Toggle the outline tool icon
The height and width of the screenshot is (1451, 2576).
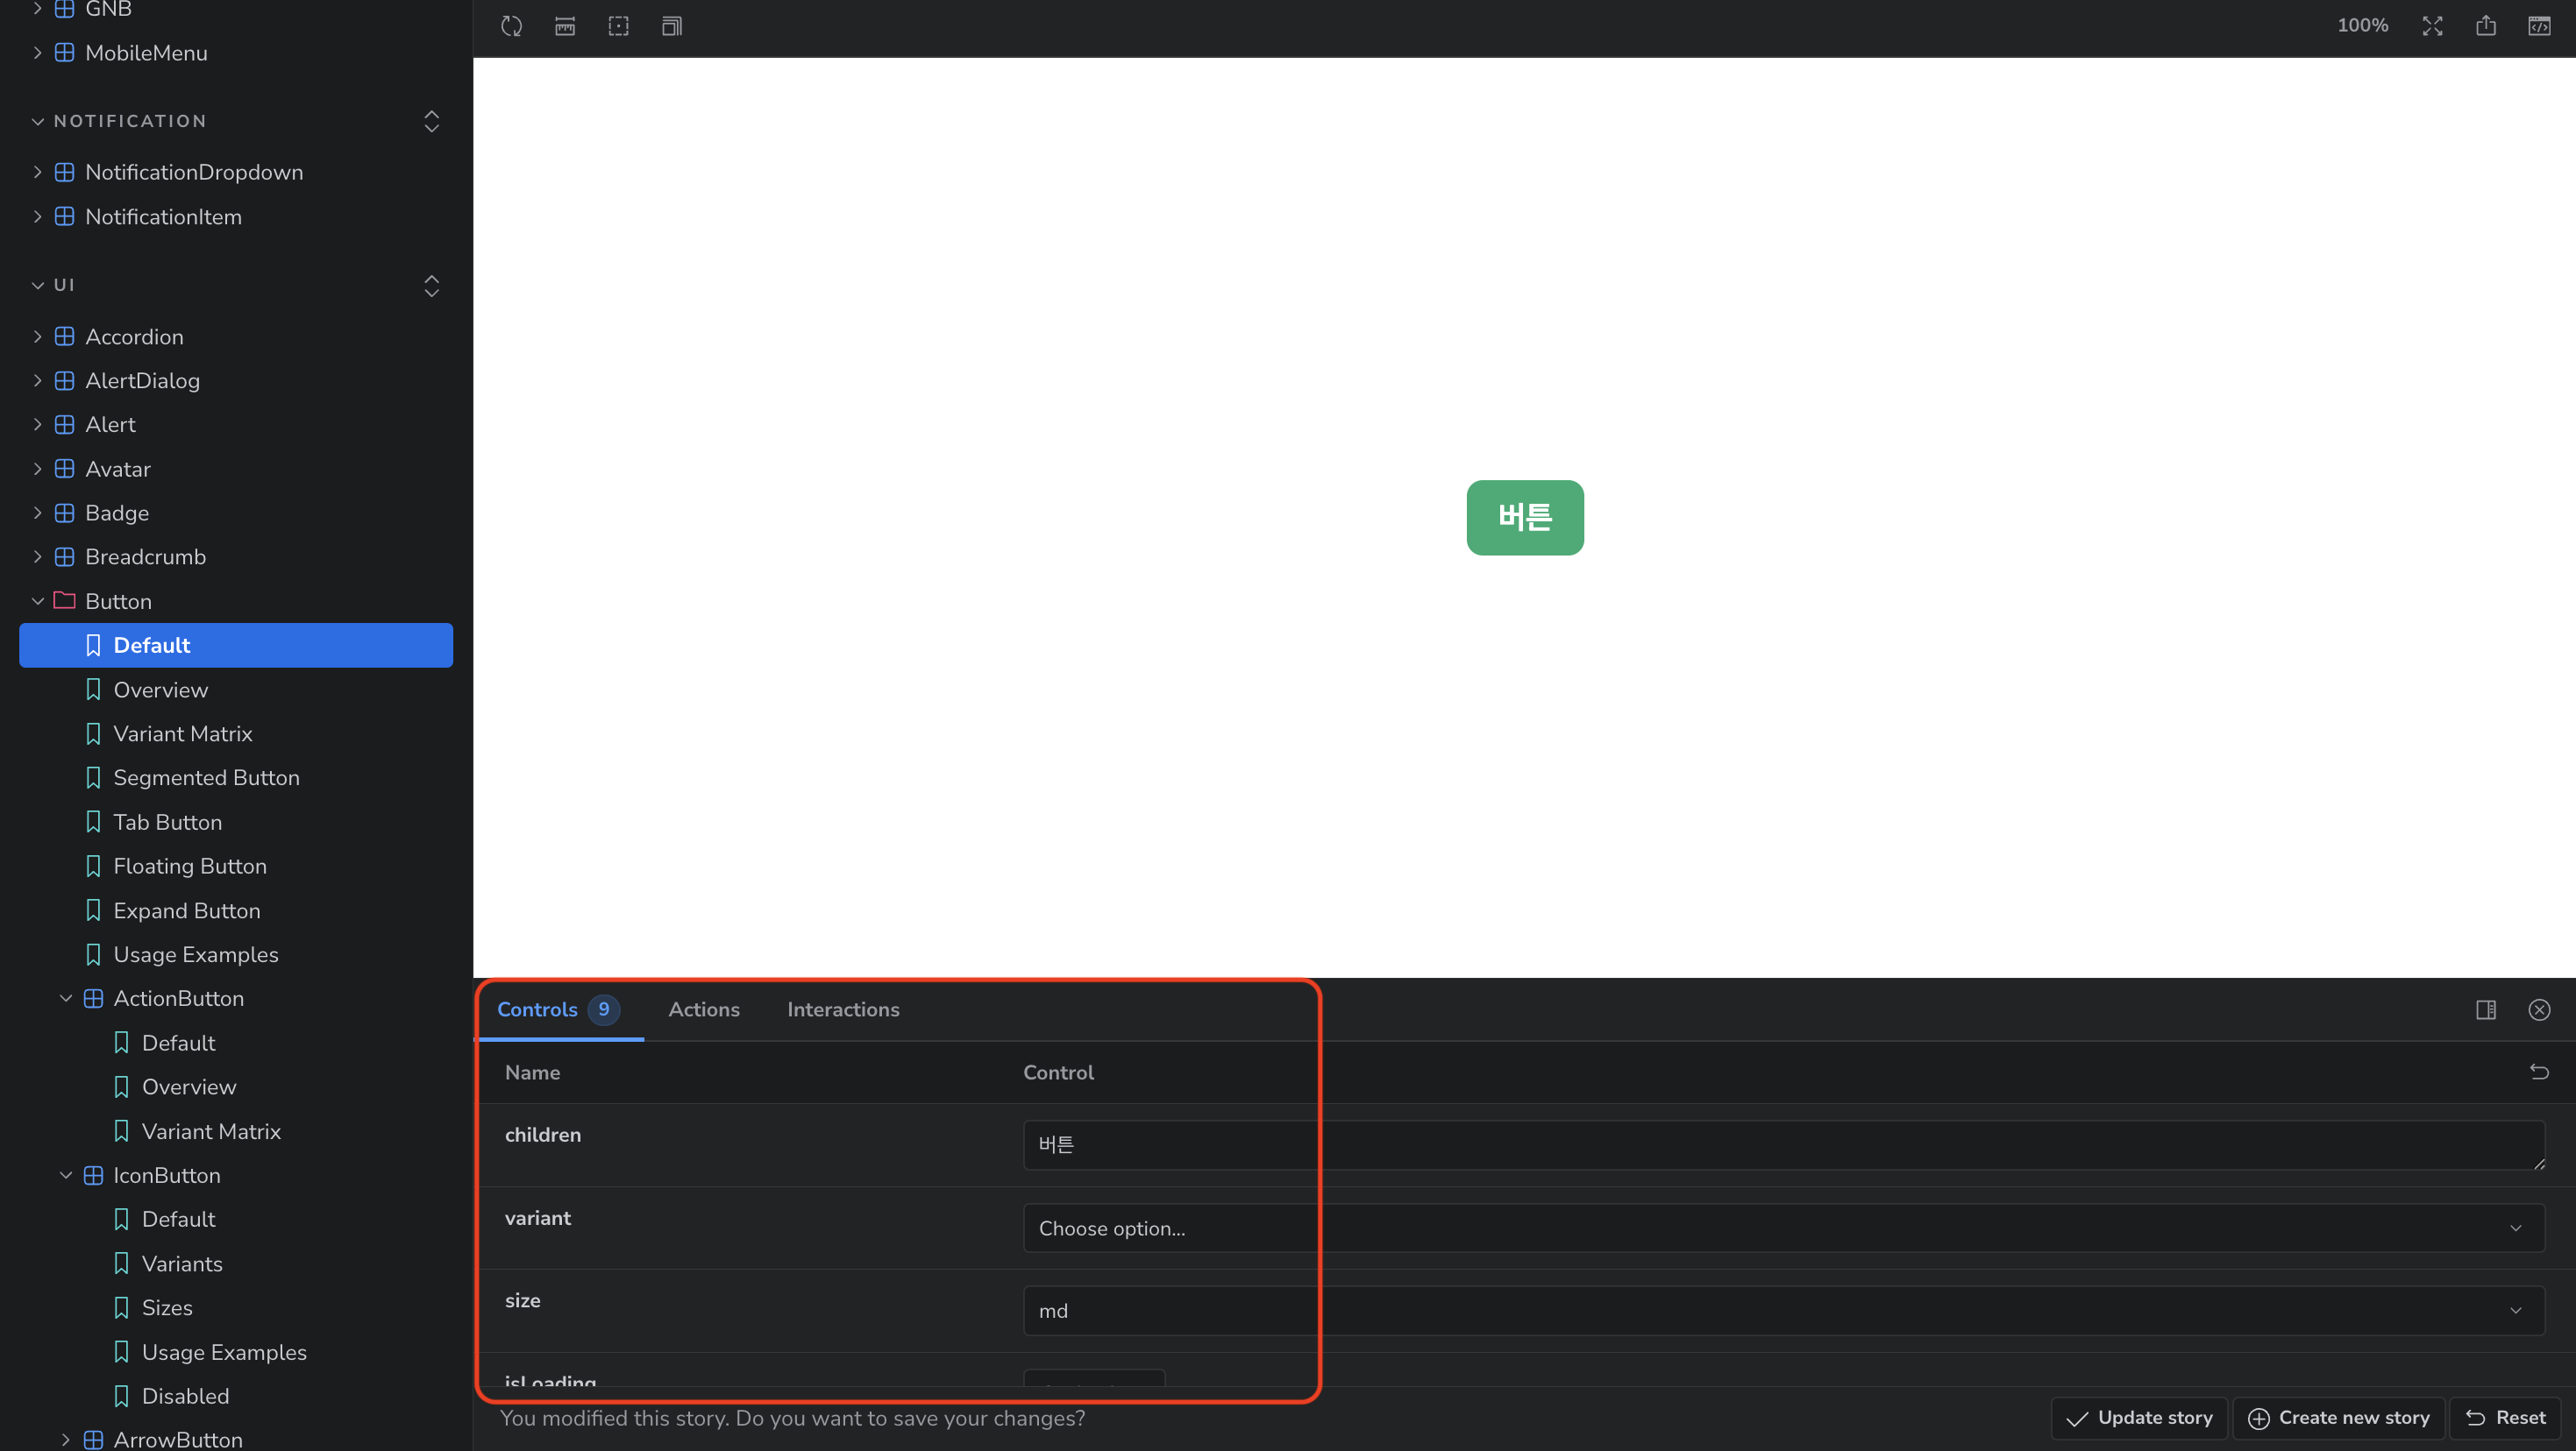click(x=618, y=26)
